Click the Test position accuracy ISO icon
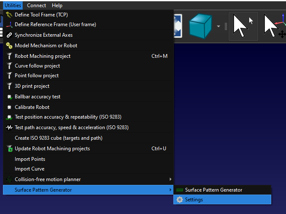The height and width of the screenshot is (214, 286). click(x=9, y=117)
